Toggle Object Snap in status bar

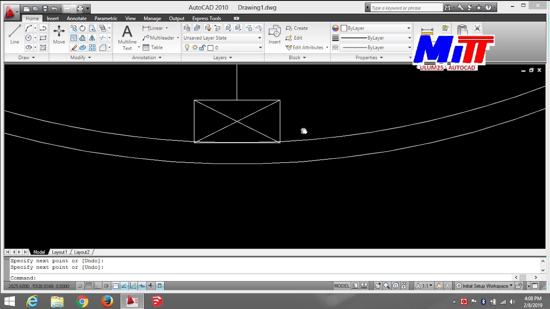point(115,286)
